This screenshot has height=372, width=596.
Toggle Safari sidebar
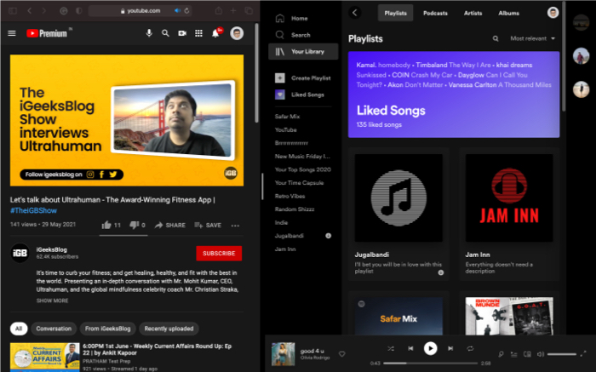13,10
